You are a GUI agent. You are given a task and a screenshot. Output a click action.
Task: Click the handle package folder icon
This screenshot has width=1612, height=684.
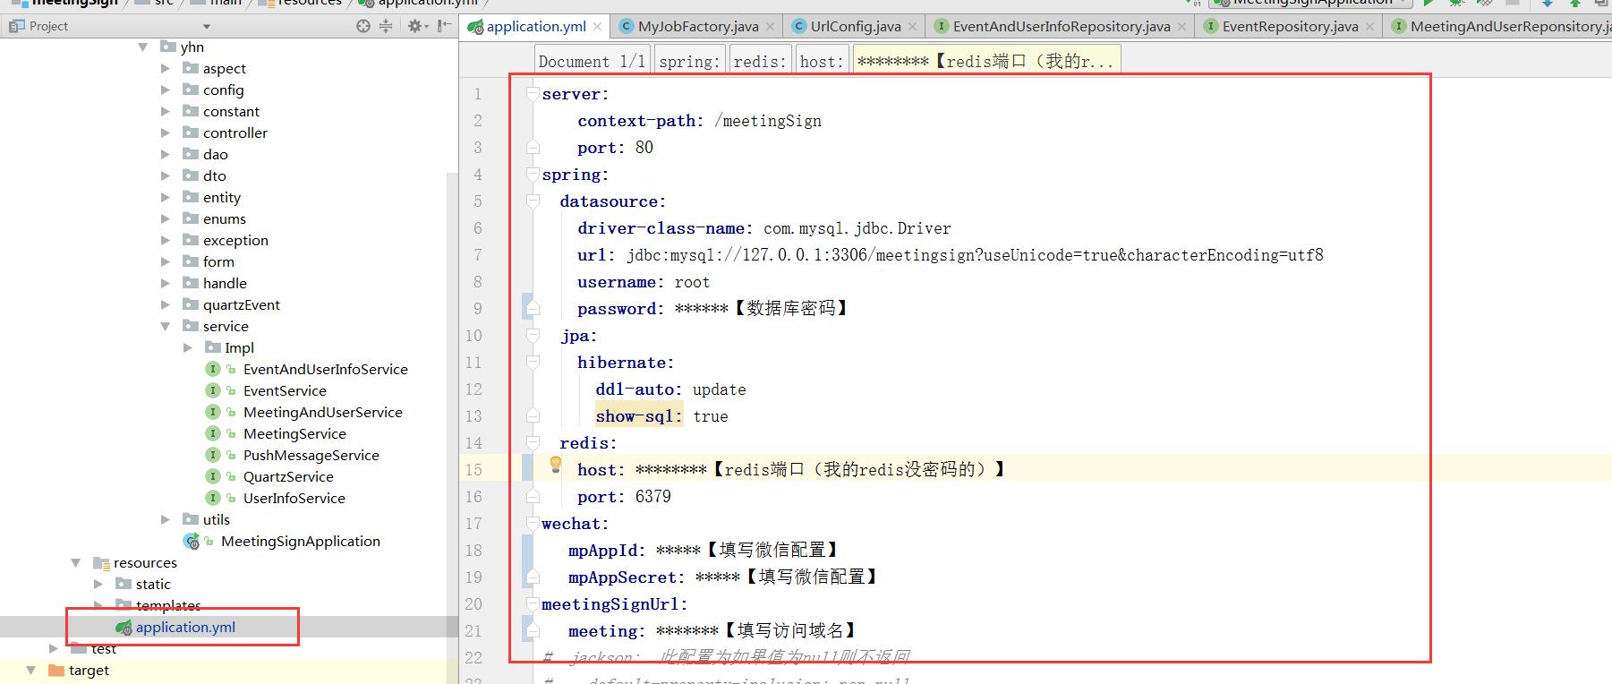click(191, 283)
